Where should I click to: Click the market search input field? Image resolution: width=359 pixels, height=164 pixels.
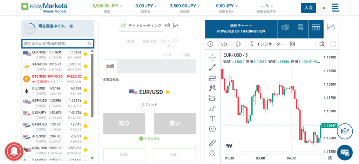[x=54, y=43]
